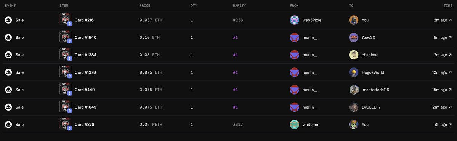Open Card #216 thumbnail image
This screenshot has width=457, height=141.
66,20
